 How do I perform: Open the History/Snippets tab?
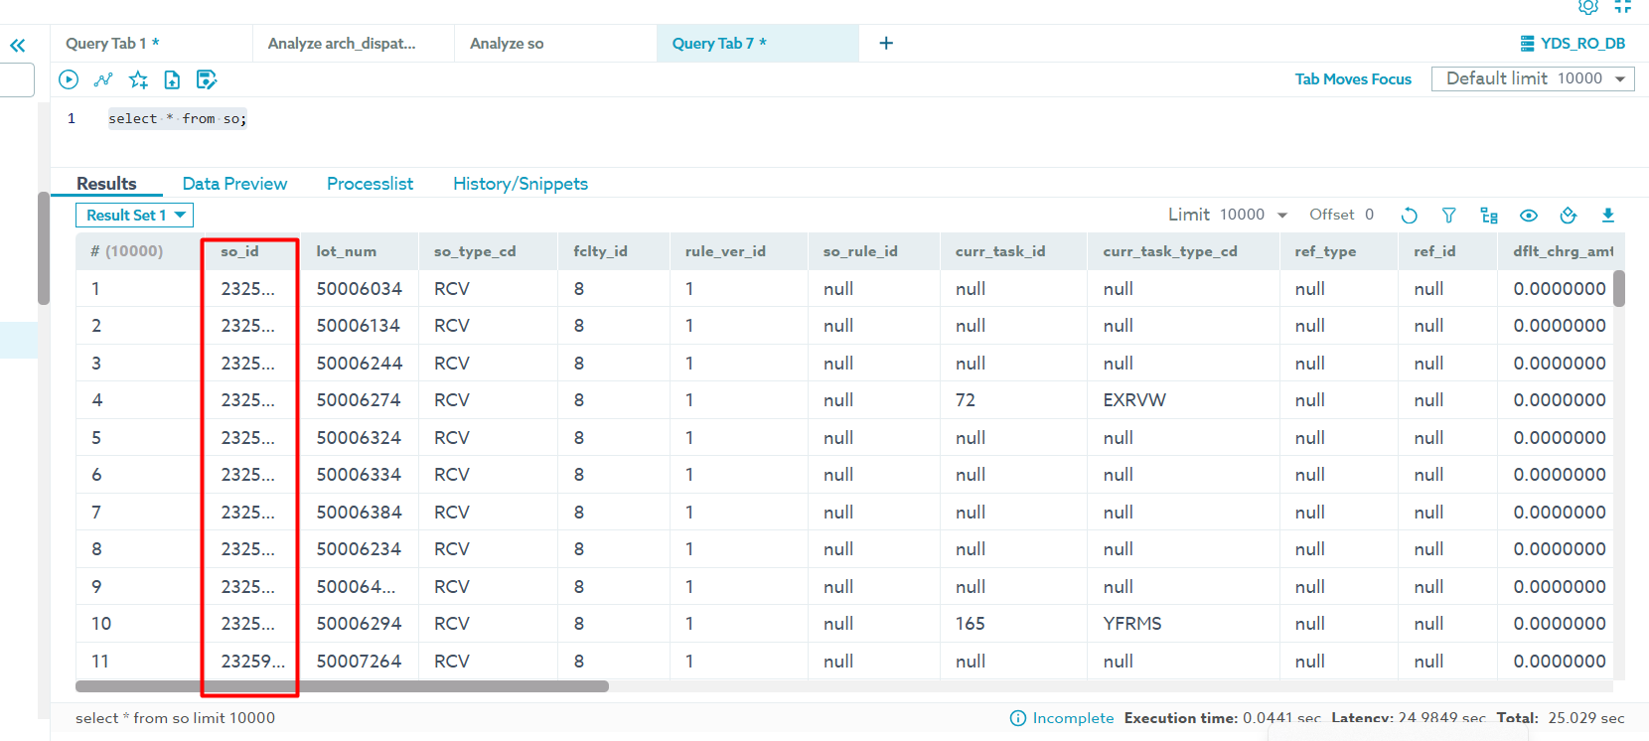[520, 184]
